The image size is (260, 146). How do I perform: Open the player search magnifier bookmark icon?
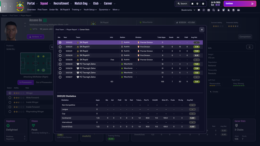pos(213,10)
